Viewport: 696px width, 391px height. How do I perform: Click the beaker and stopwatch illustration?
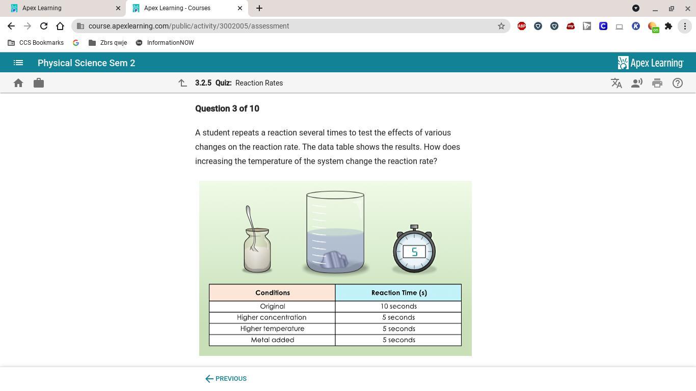(x=335, y=233)
